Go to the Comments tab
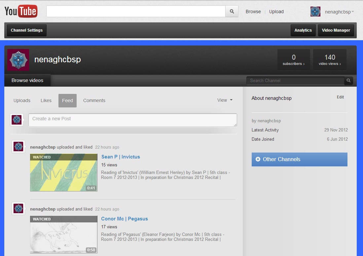Viewport: 363px width, 256px height. pyautogui.click(x=94, y=100)
